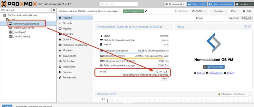Open the Moniteur section

coord(75,50)
